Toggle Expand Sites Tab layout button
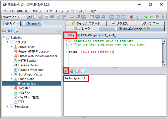The height and width of the screenshot is (119, 168). pyautogui.click(x=92, y=17)
